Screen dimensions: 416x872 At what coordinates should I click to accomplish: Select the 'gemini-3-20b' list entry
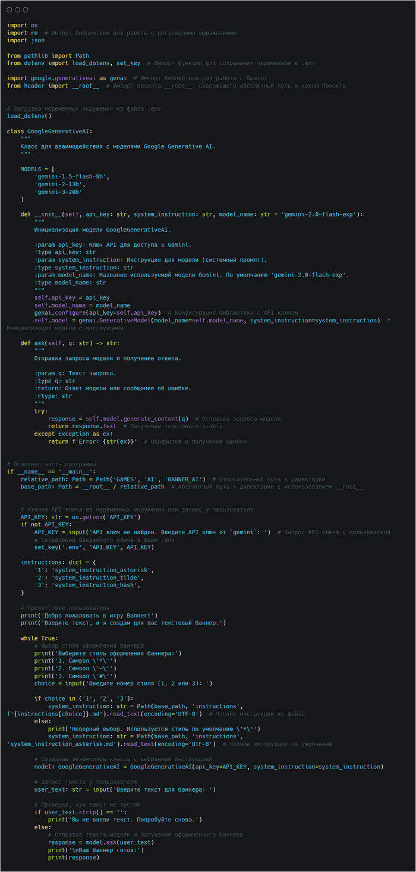pyautogui.click(x=58, y=192)
